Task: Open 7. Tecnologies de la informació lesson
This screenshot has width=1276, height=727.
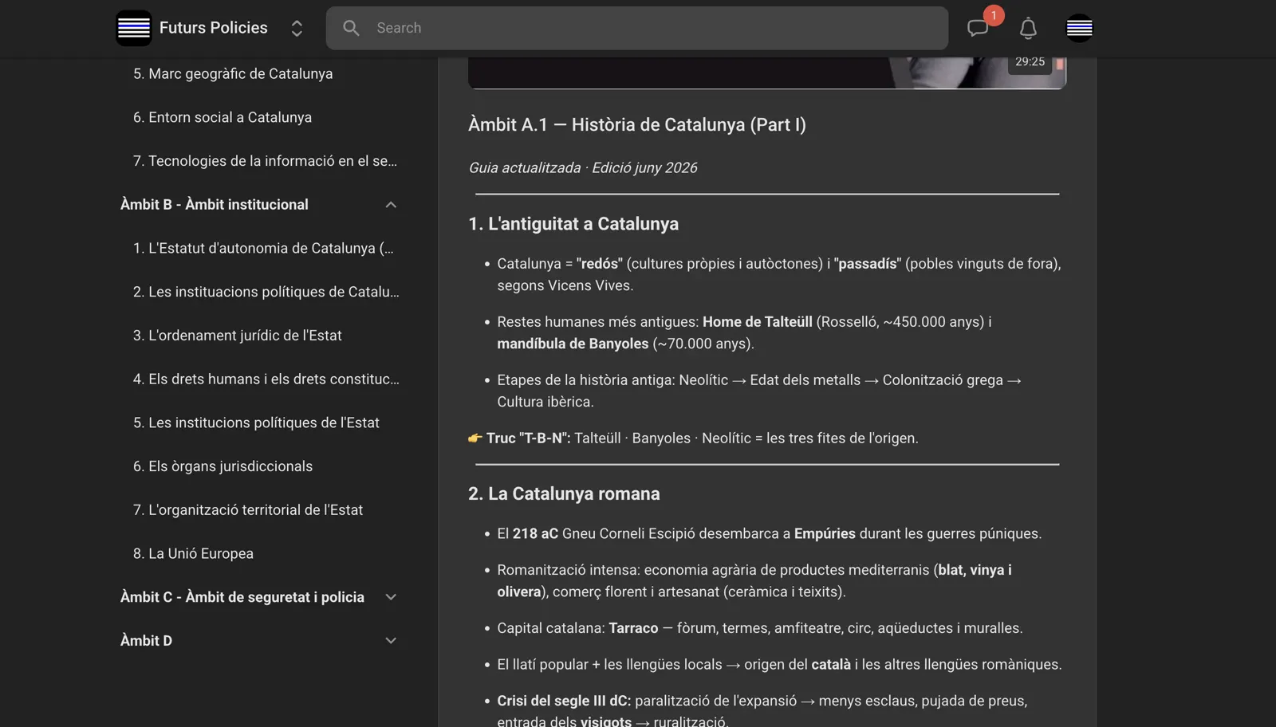Action: (x=265, y=161)
